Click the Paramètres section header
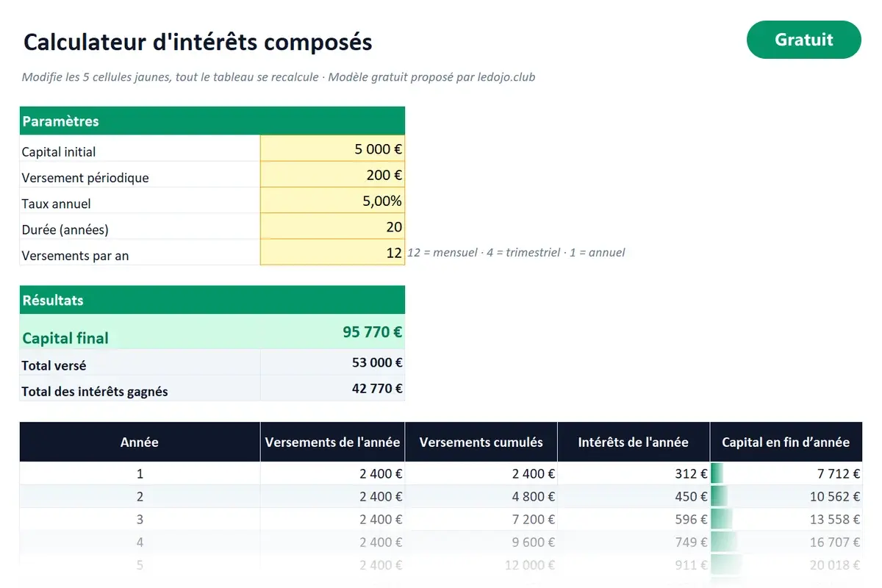The height and width of the screenshot is (588, 882). point(212,121)
